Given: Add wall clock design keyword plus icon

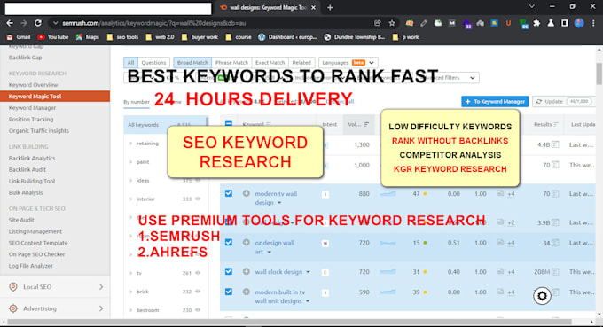Looking at the screenshot, I should click(x=247, y=271).
